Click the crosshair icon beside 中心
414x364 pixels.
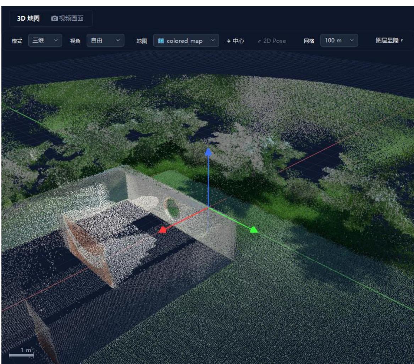[x=229, y=41]
